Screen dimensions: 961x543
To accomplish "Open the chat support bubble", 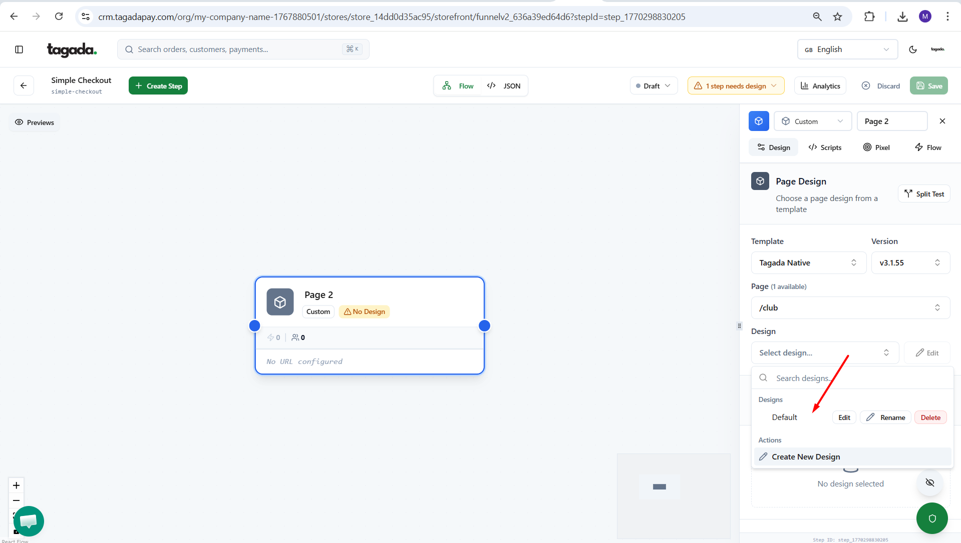I will (x=29, y=521).
